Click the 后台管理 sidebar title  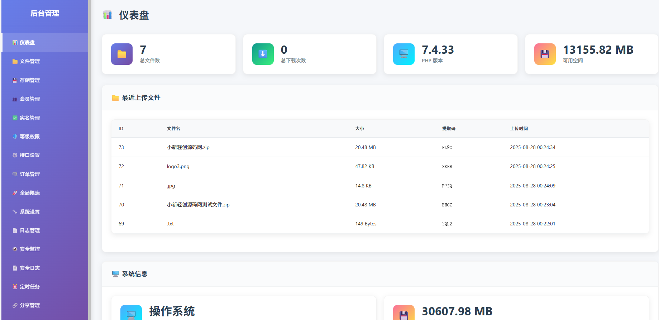(x=45, y=13)
